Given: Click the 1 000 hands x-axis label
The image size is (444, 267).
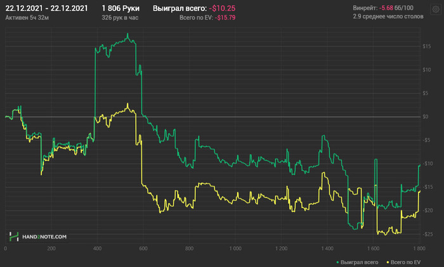Looking at the screenshot, I should point(235,249).
